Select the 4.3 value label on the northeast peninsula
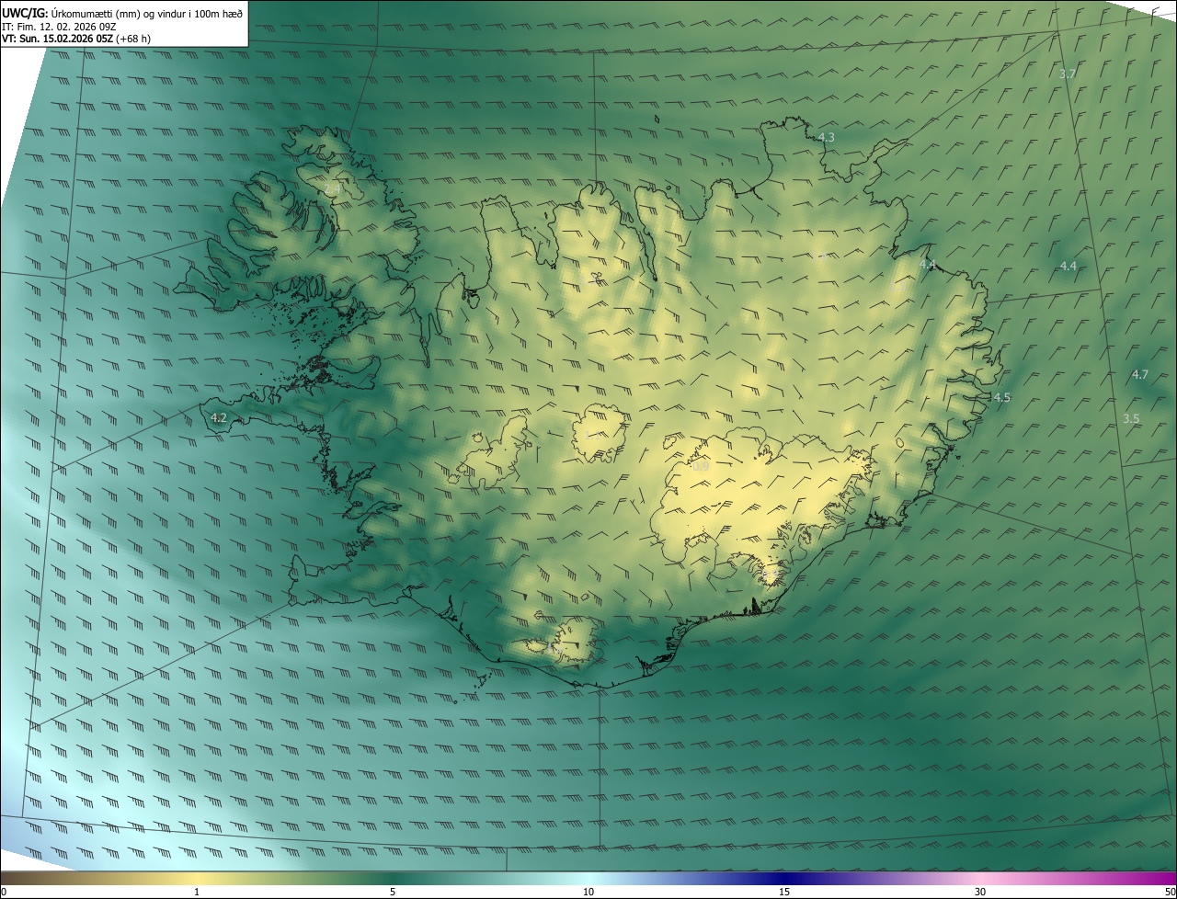This screenshot has width=1177, height=899. coord(826,138)
